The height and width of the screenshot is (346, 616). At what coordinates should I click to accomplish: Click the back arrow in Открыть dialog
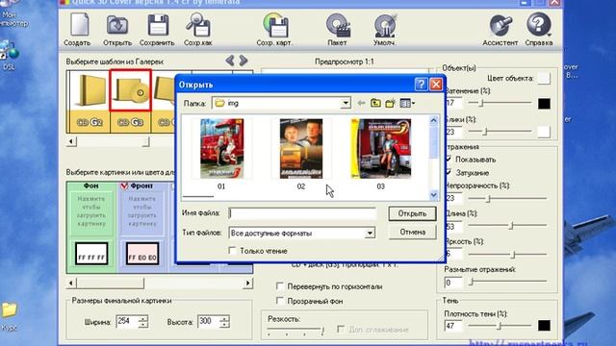(361, 103)
